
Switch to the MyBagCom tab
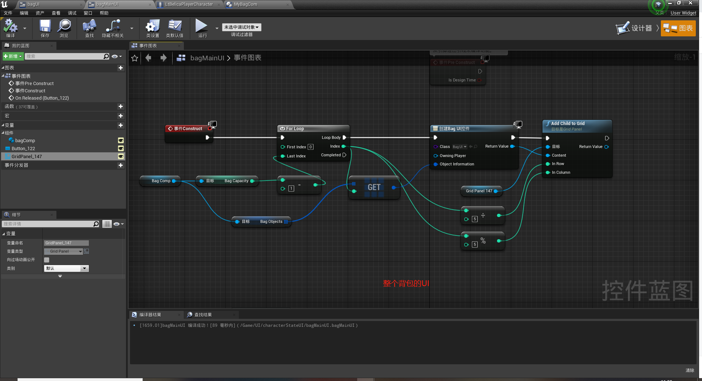click(245, 4)
